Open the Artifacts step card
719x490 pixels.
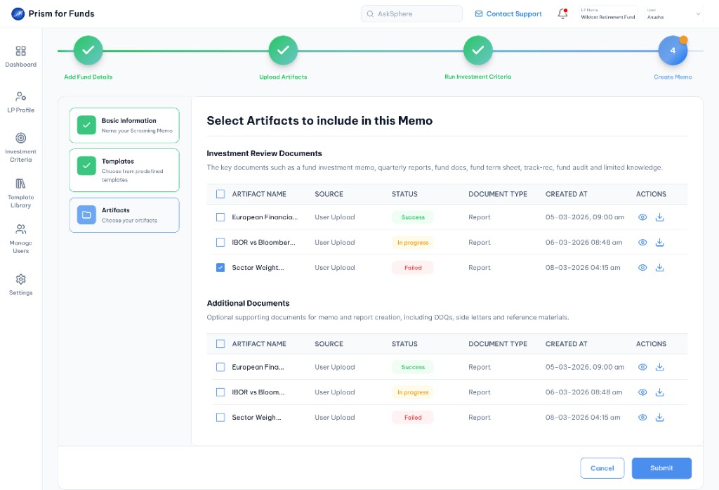coord(124,215)
